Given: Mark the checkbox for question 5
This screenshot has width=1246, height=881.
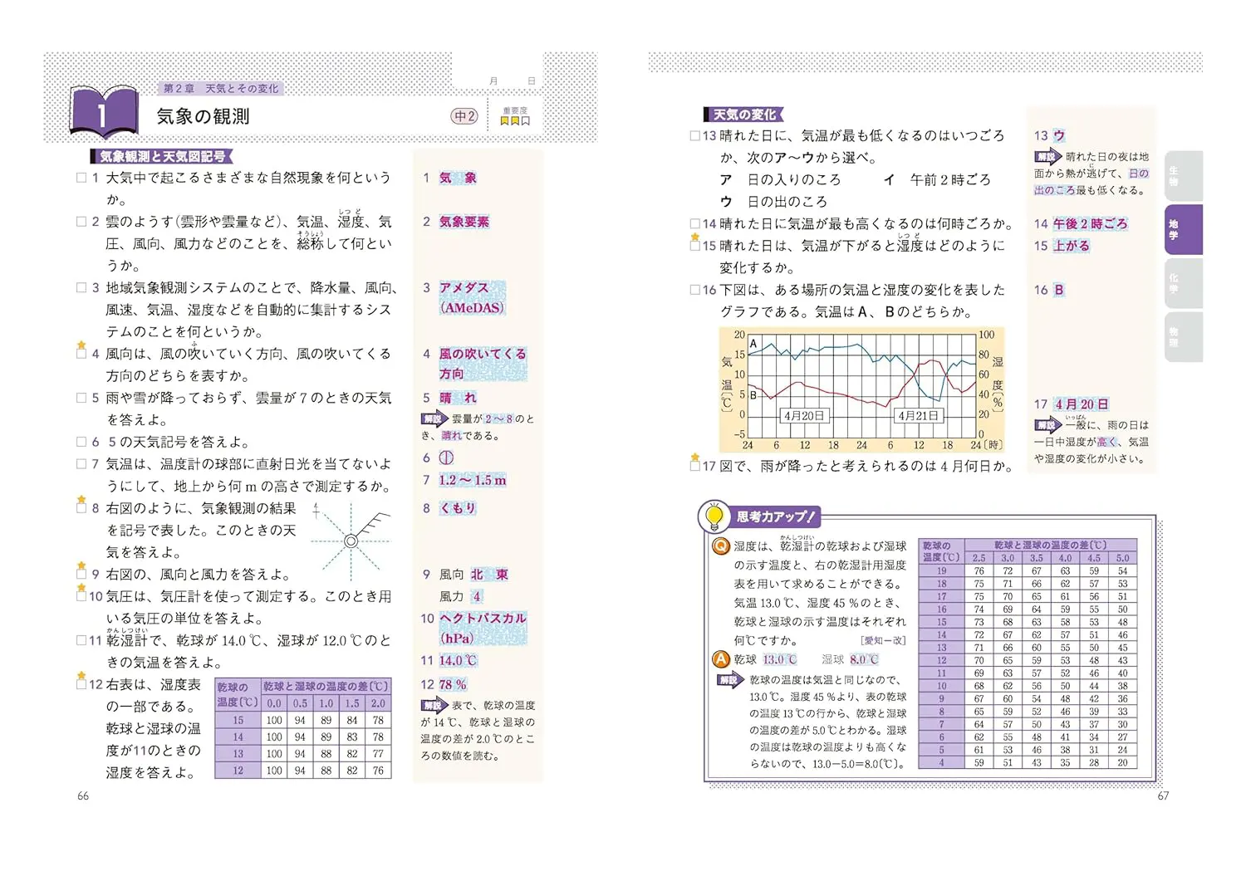Looking at the screenshot, I should [x=81, y=398].
